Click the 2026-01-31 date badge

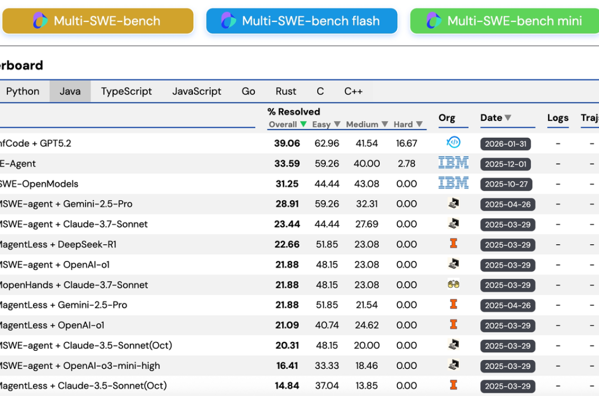[x=505, y=144]
